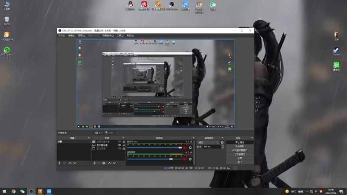Move the scene down in Scenes panel

(75, 163)
